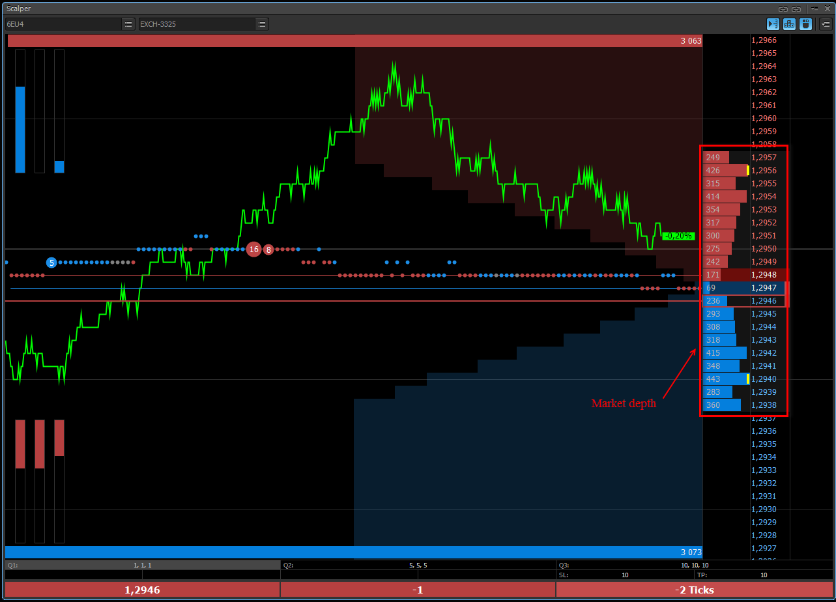Click price 1,2940 on the price scale

click(764, 379)
